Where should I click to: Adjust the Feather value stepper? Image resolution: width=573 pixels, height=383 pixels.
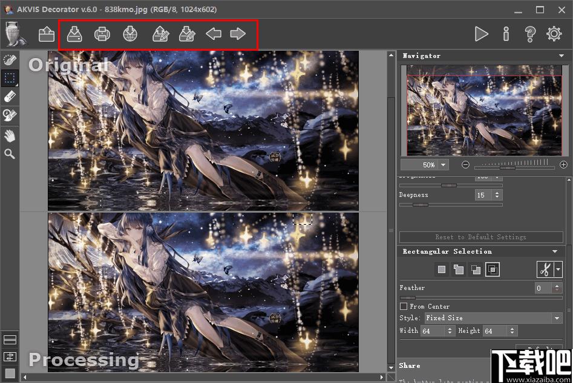tap(557, 288)
